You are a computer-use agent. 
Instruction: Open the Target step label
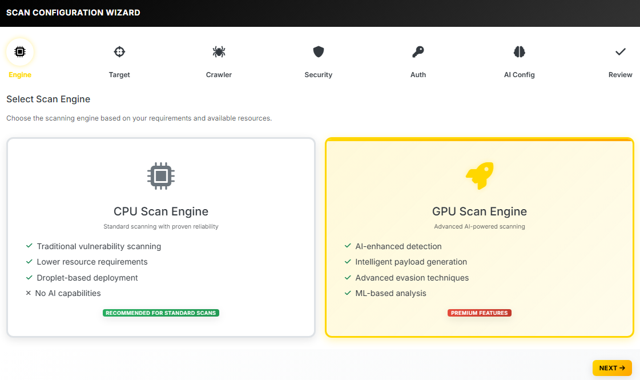(119, 75)
